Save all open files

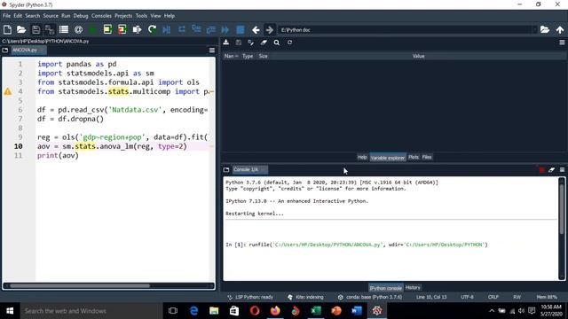pyautogui.click(x=50, y=29)
